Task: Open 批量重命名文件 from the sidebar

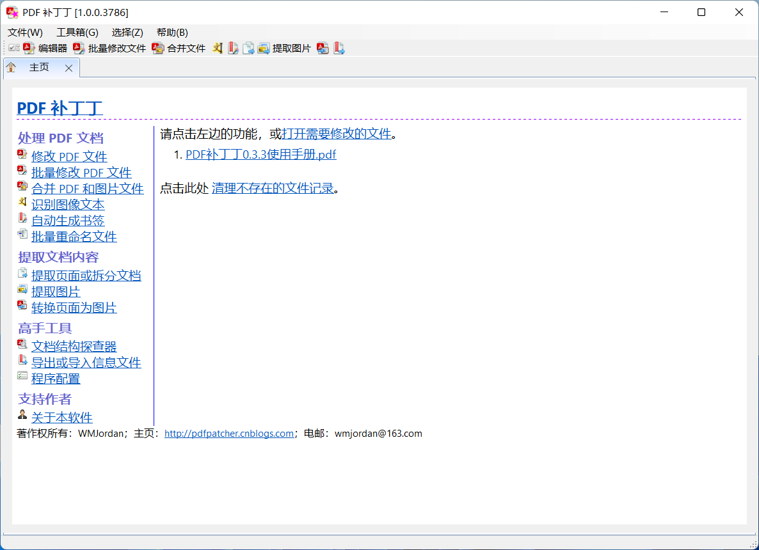Action: pos(74,236)
